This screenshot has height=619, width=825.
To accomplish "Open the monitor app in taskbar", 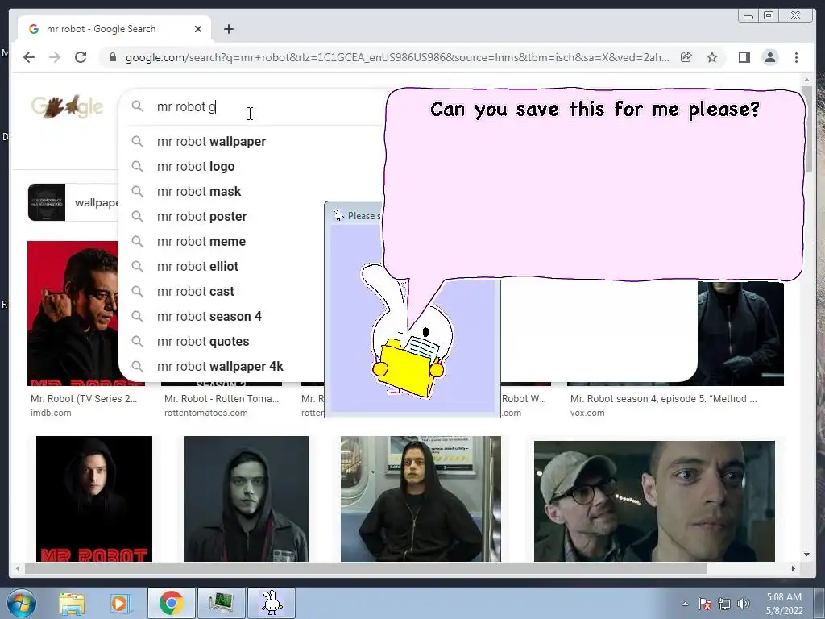I will click(x=221, y=603).
